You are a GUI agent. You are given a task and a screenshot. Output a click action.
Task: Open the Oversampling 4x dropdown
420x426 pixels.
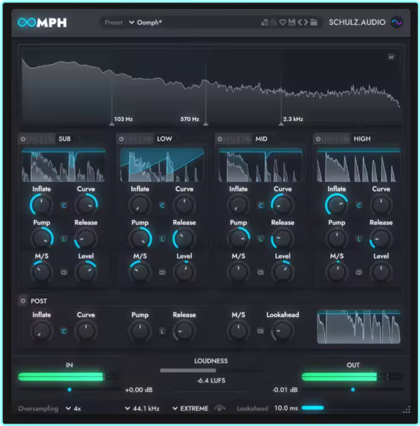point(73,408)
